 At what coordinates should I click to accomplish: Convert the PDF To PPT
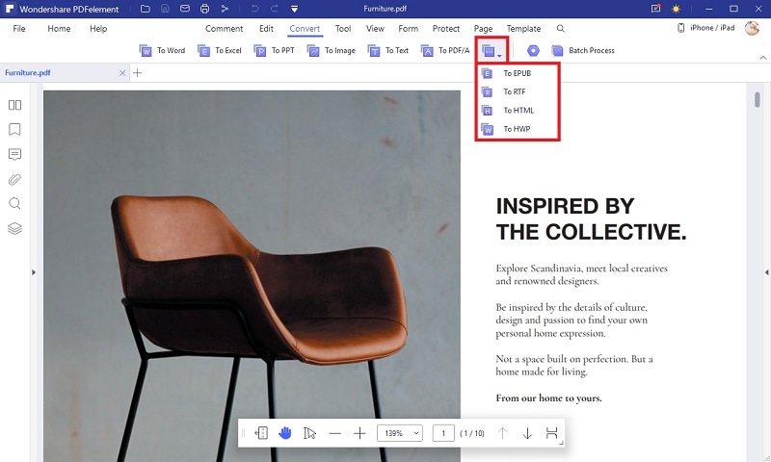[275, 51]
